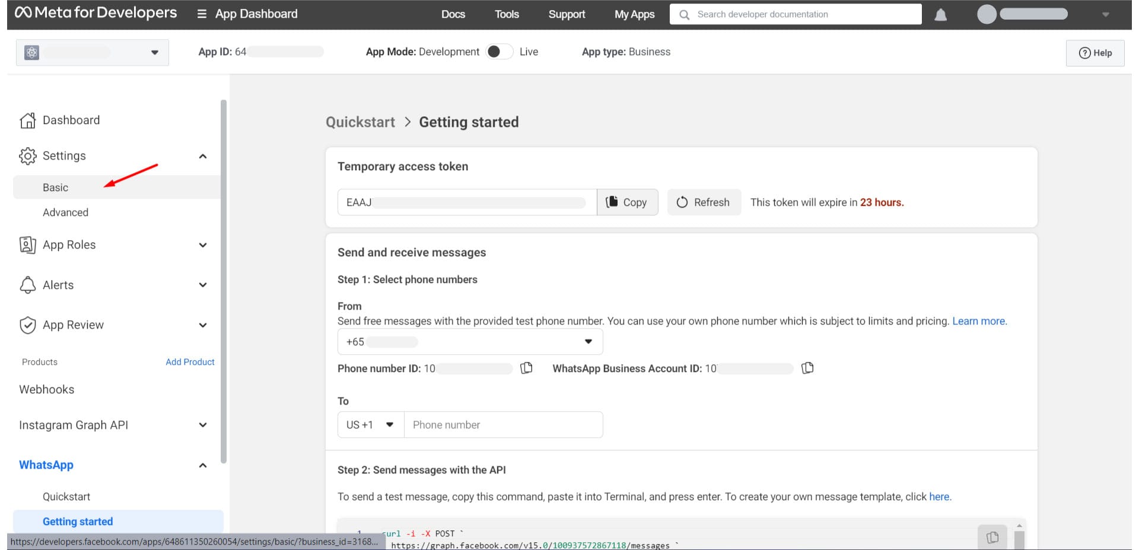The image size is (1139, 550).
Task: Click the App Review shield icon
Action: pos(27,325)
